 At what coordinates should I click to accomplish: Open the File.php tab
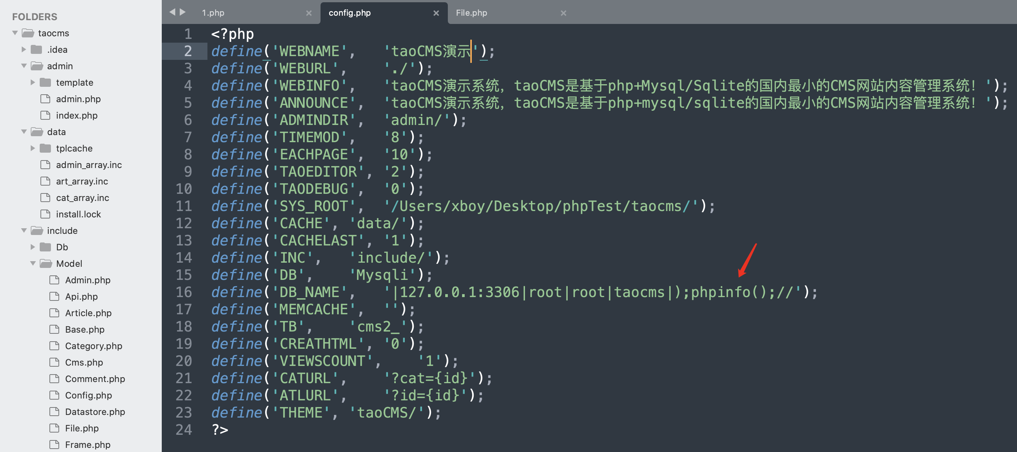click(x=471, y=13)
